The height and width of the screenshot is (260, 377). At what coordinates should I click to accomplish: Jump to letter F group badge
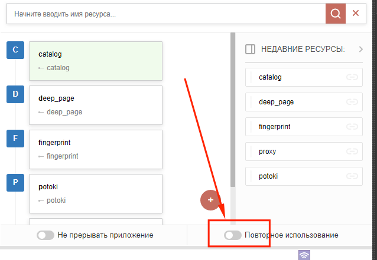pos(15,138)
